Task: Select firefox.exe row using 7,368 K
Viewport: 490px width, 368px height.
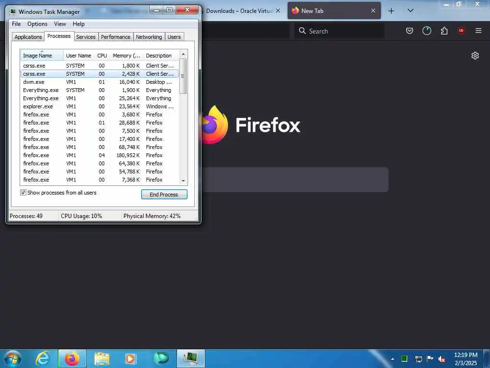Action: (x=100, y=180)
